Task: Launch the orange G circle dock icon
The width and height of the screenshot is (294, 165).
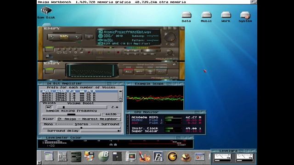Action: pos(172,157)
